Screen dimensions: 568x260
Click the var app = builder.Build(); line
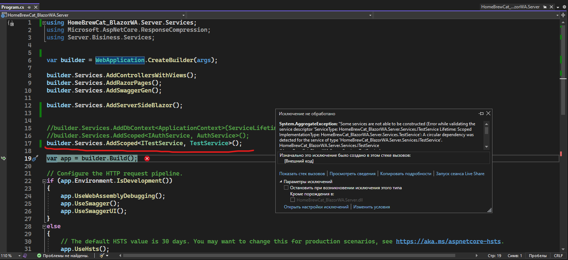(92, 159)
